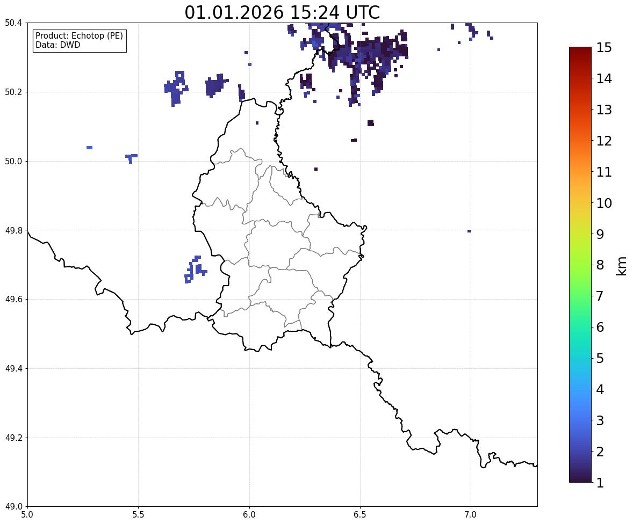This screenshot has height=524, width=633.
Task: Click the colorbar tick label 1
Action: pyautogui.click(x=600, y=483)
